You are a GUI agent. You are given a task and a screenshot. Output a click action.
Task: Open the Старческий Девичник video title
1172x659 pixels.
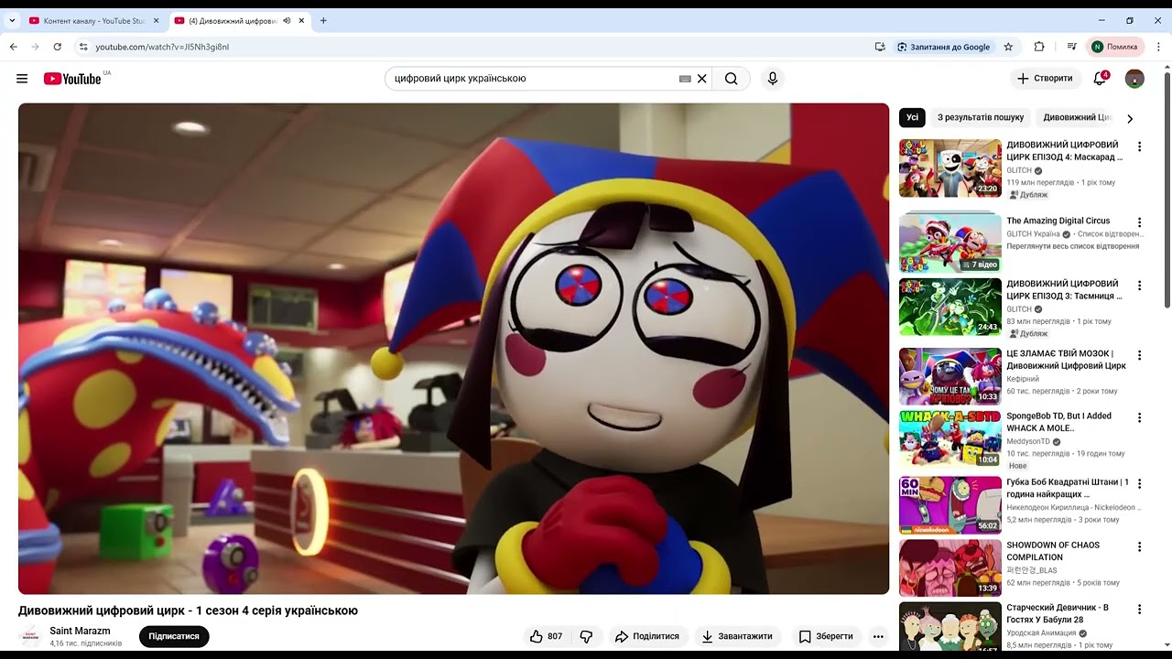(x=1058, y=613)
